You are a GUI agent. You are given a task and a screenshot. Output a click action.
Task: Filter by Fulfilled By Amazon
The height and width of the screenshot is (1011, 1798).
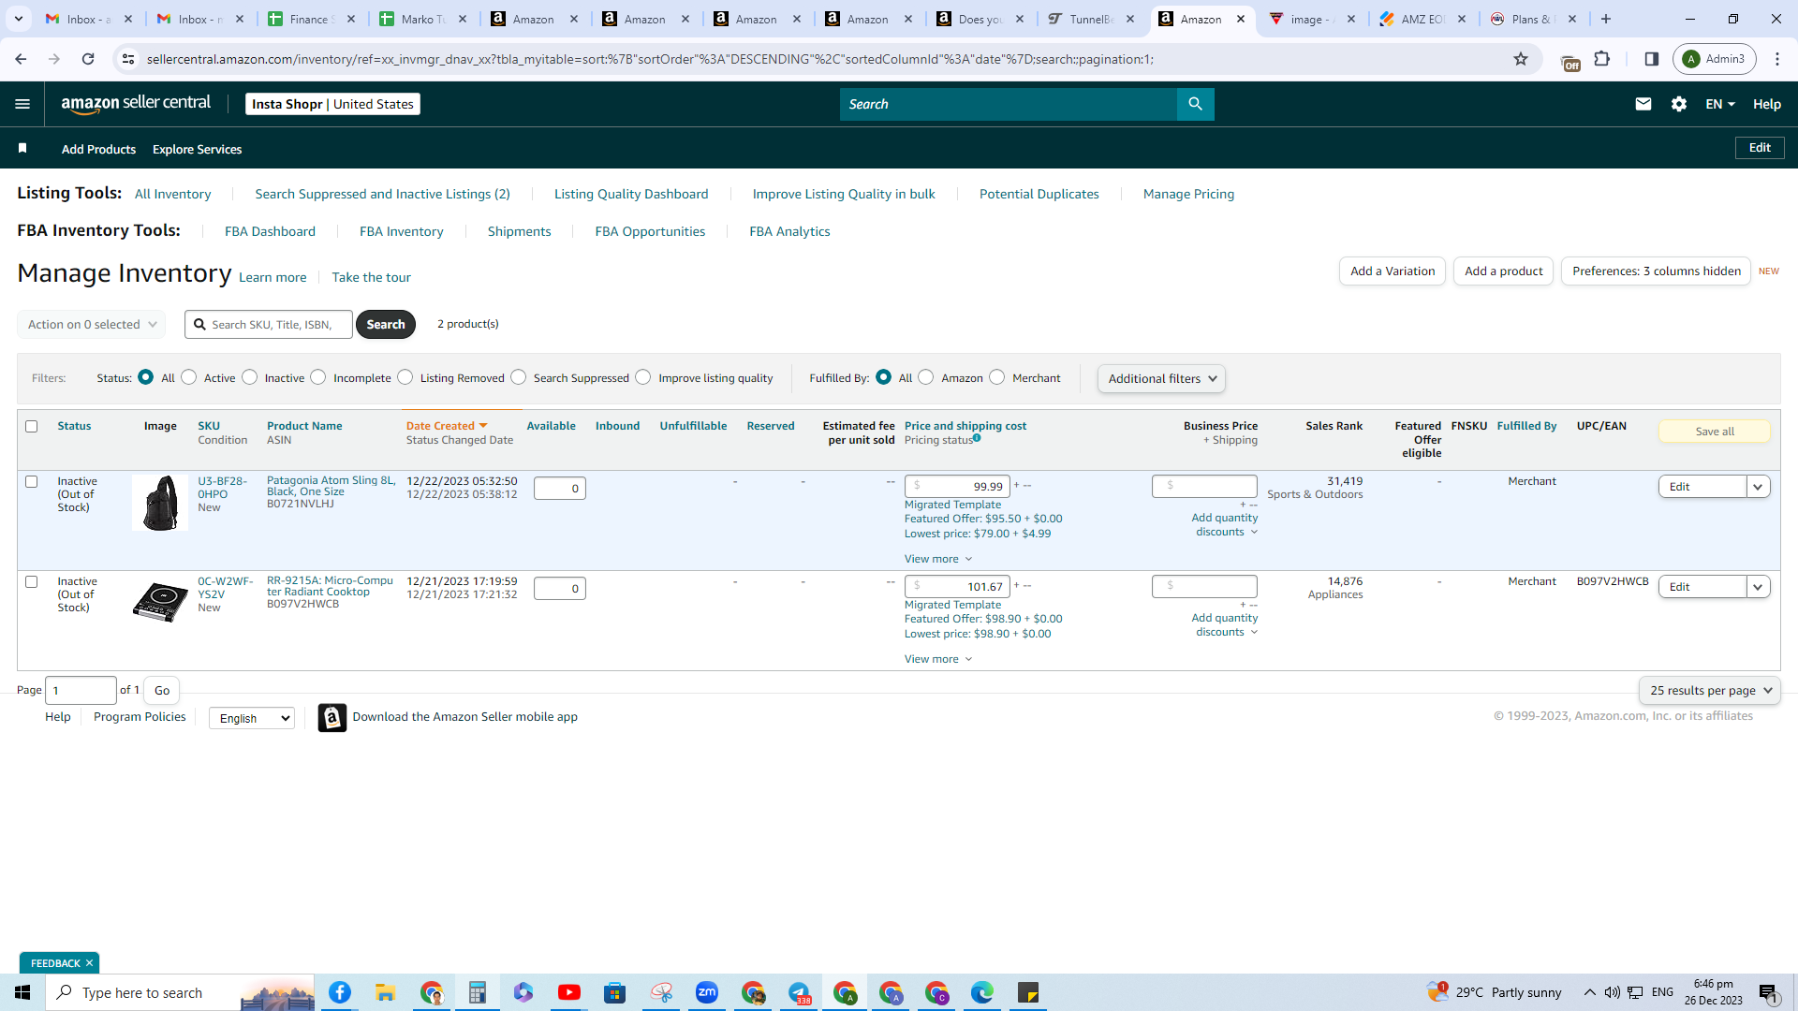tap(925, 377)
